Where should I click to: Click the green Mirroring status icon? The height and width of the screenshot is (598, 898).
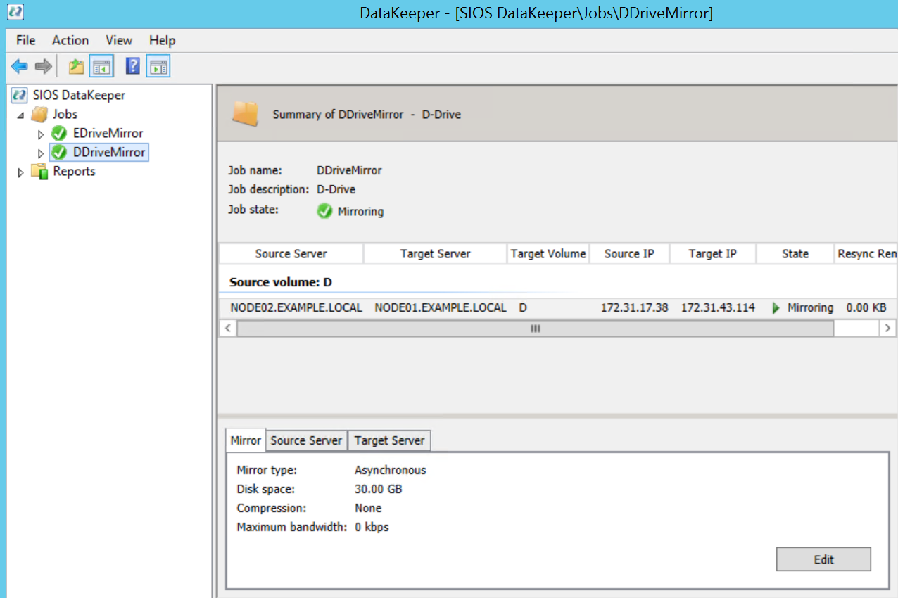(x=324, y=211)
